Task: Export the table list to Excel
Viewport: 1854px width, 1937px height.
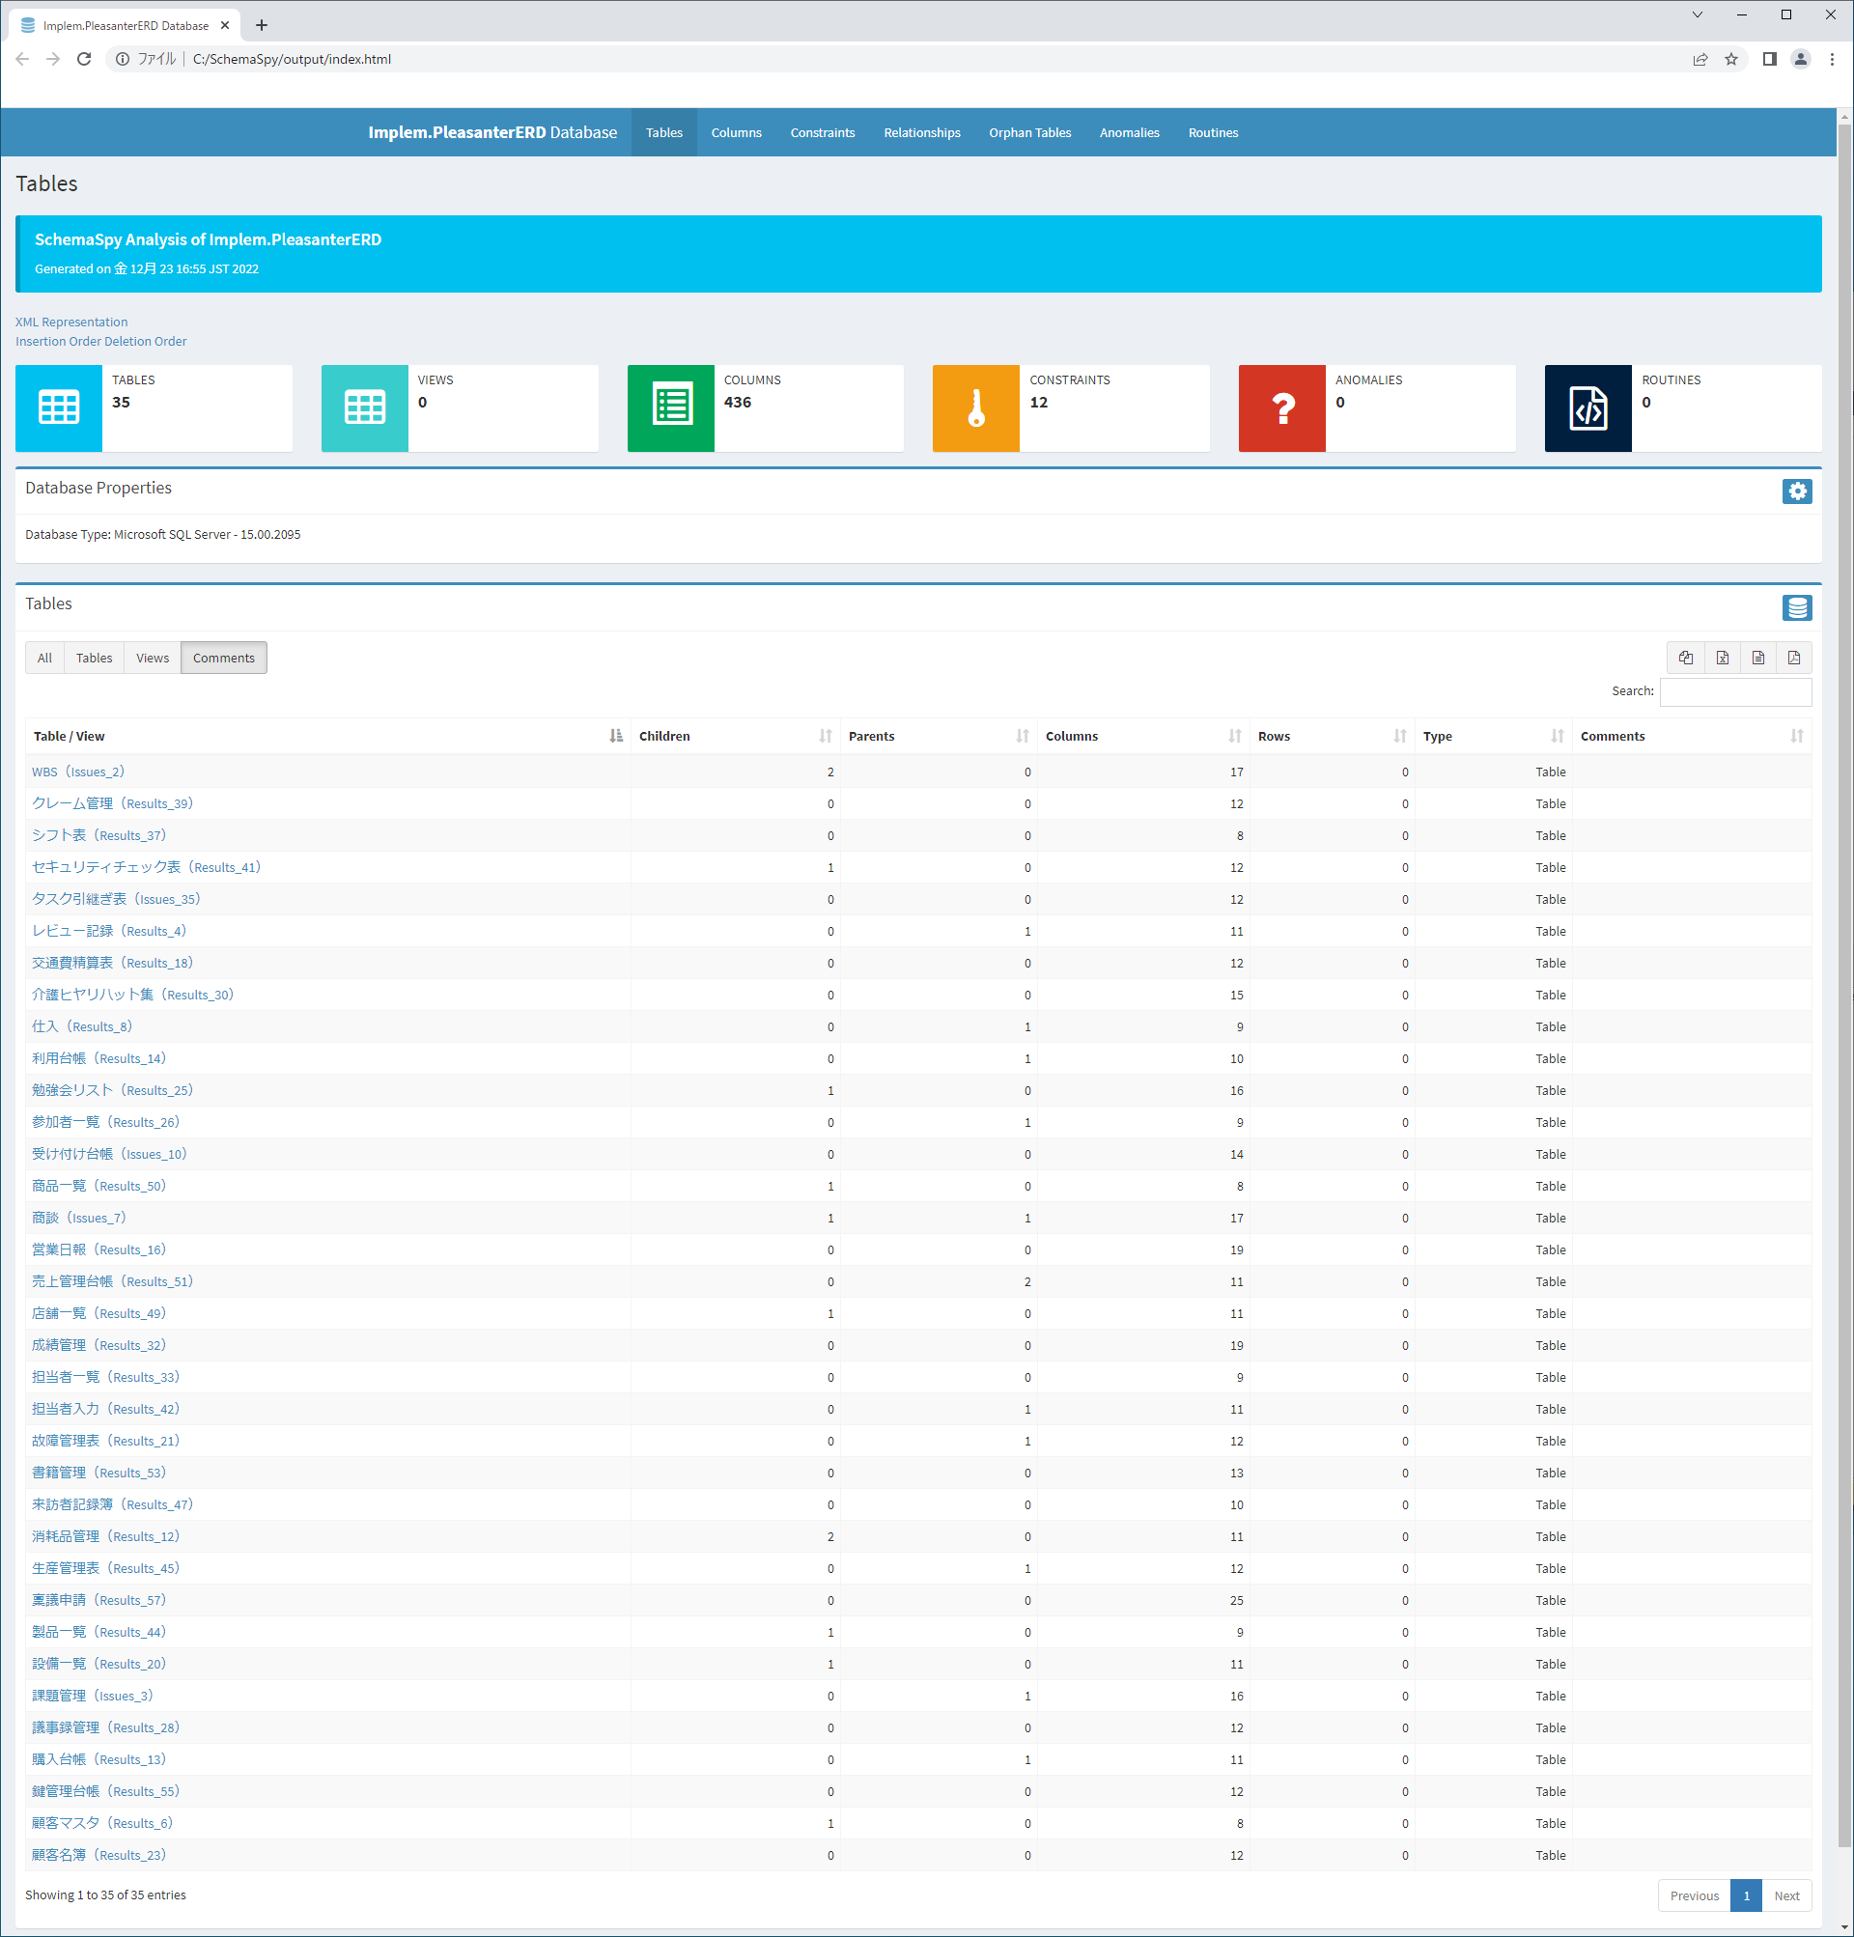Action: (1722, 658)
